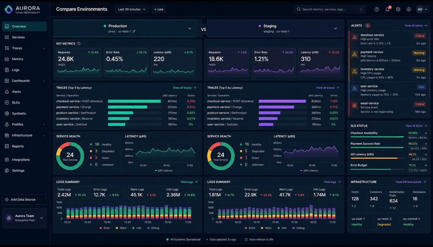Open View all traces link in Production panel
Screen dimensions: 433x247
(x=184, y=88)
